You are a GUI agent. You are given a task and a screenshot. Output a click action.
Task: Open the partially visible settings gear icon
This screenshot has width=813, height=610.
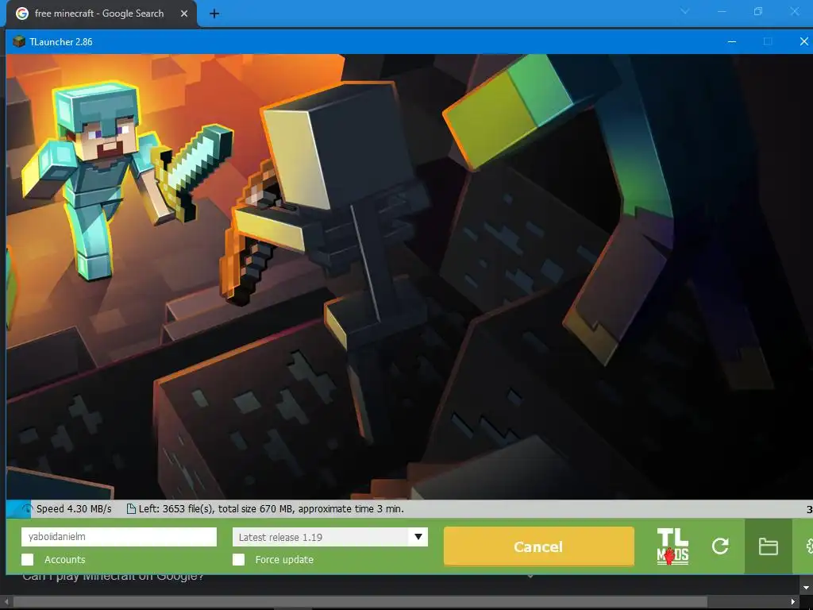coord(808,546)
